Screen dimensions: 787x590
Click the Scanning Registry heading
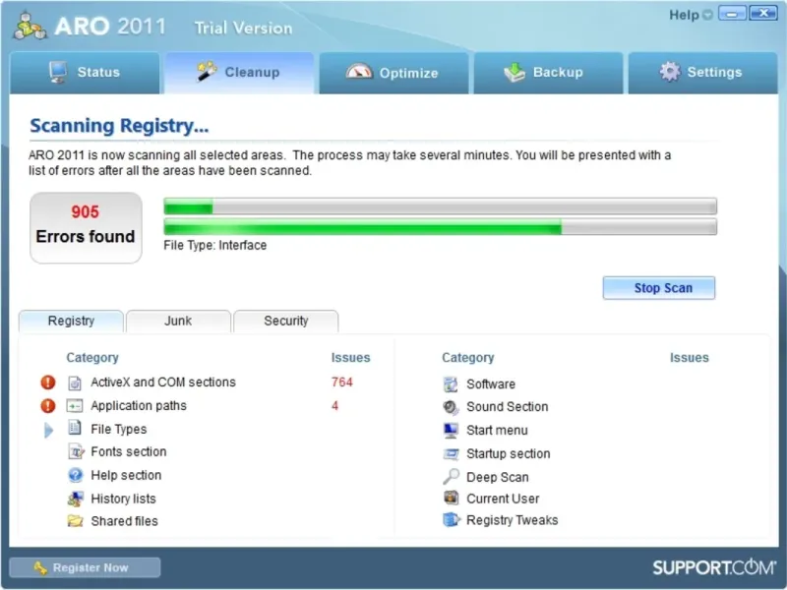(x=119, y=126)
